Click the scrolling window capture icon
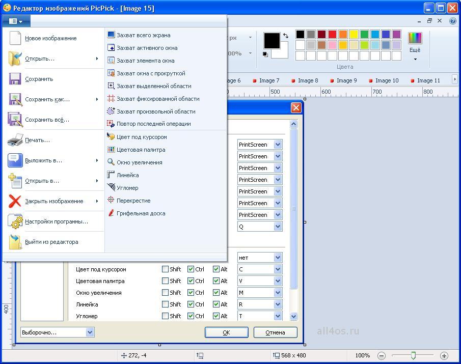The width and height of the screenshot is (461, 364). tap(111, 73)
